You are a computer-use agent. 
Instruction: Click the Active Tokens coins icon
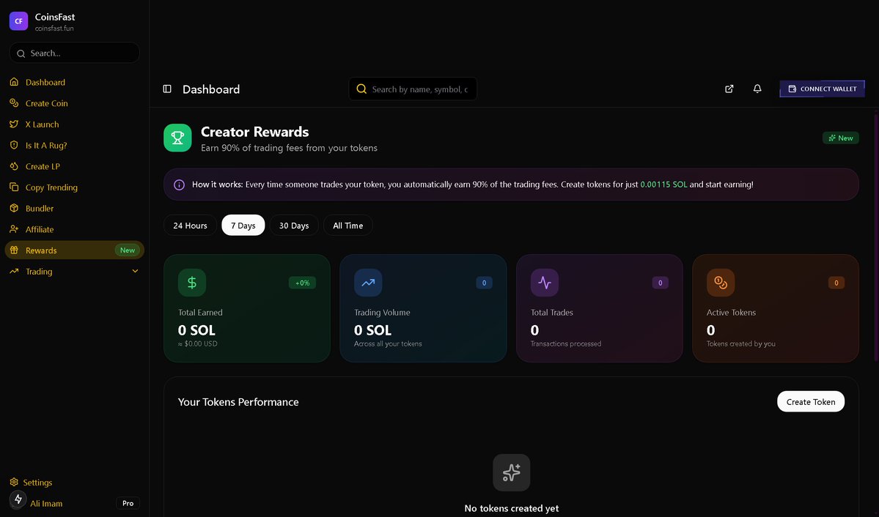coord(721,283)
